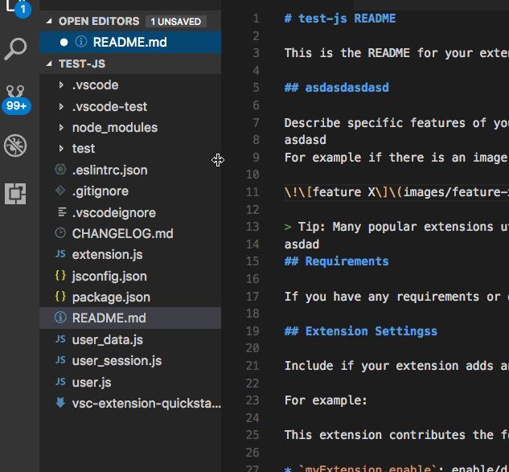
Task: Collapse the TEST-JS folder section
Action: [x=49, y=64]
